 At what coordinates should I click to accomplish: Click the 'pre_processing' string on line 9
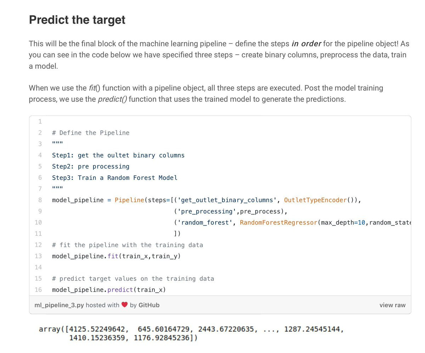(x=207, y=211)
